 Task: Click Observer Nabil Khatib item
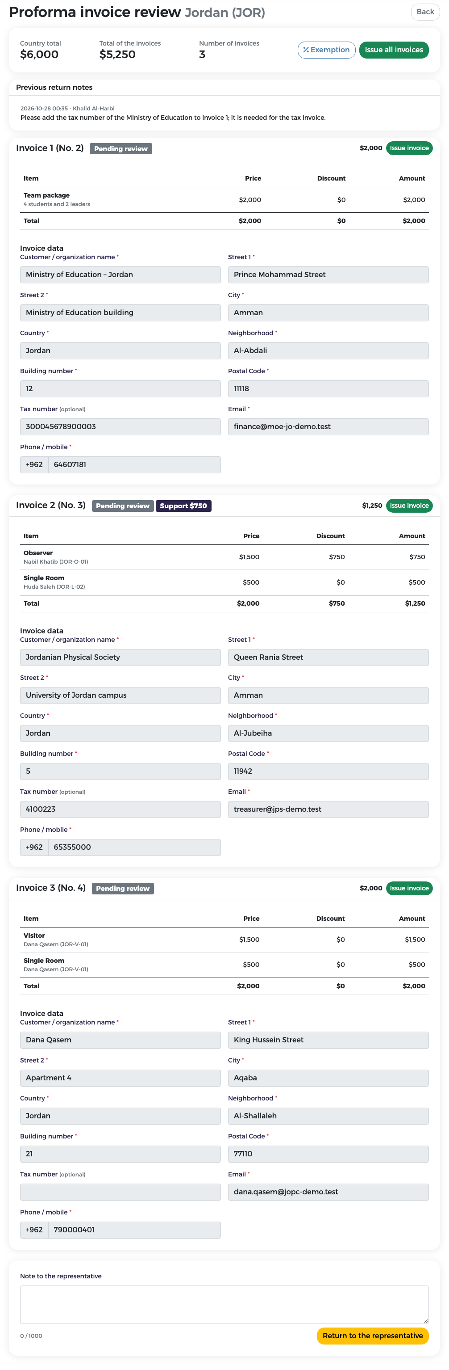click(x=224, y=557)
